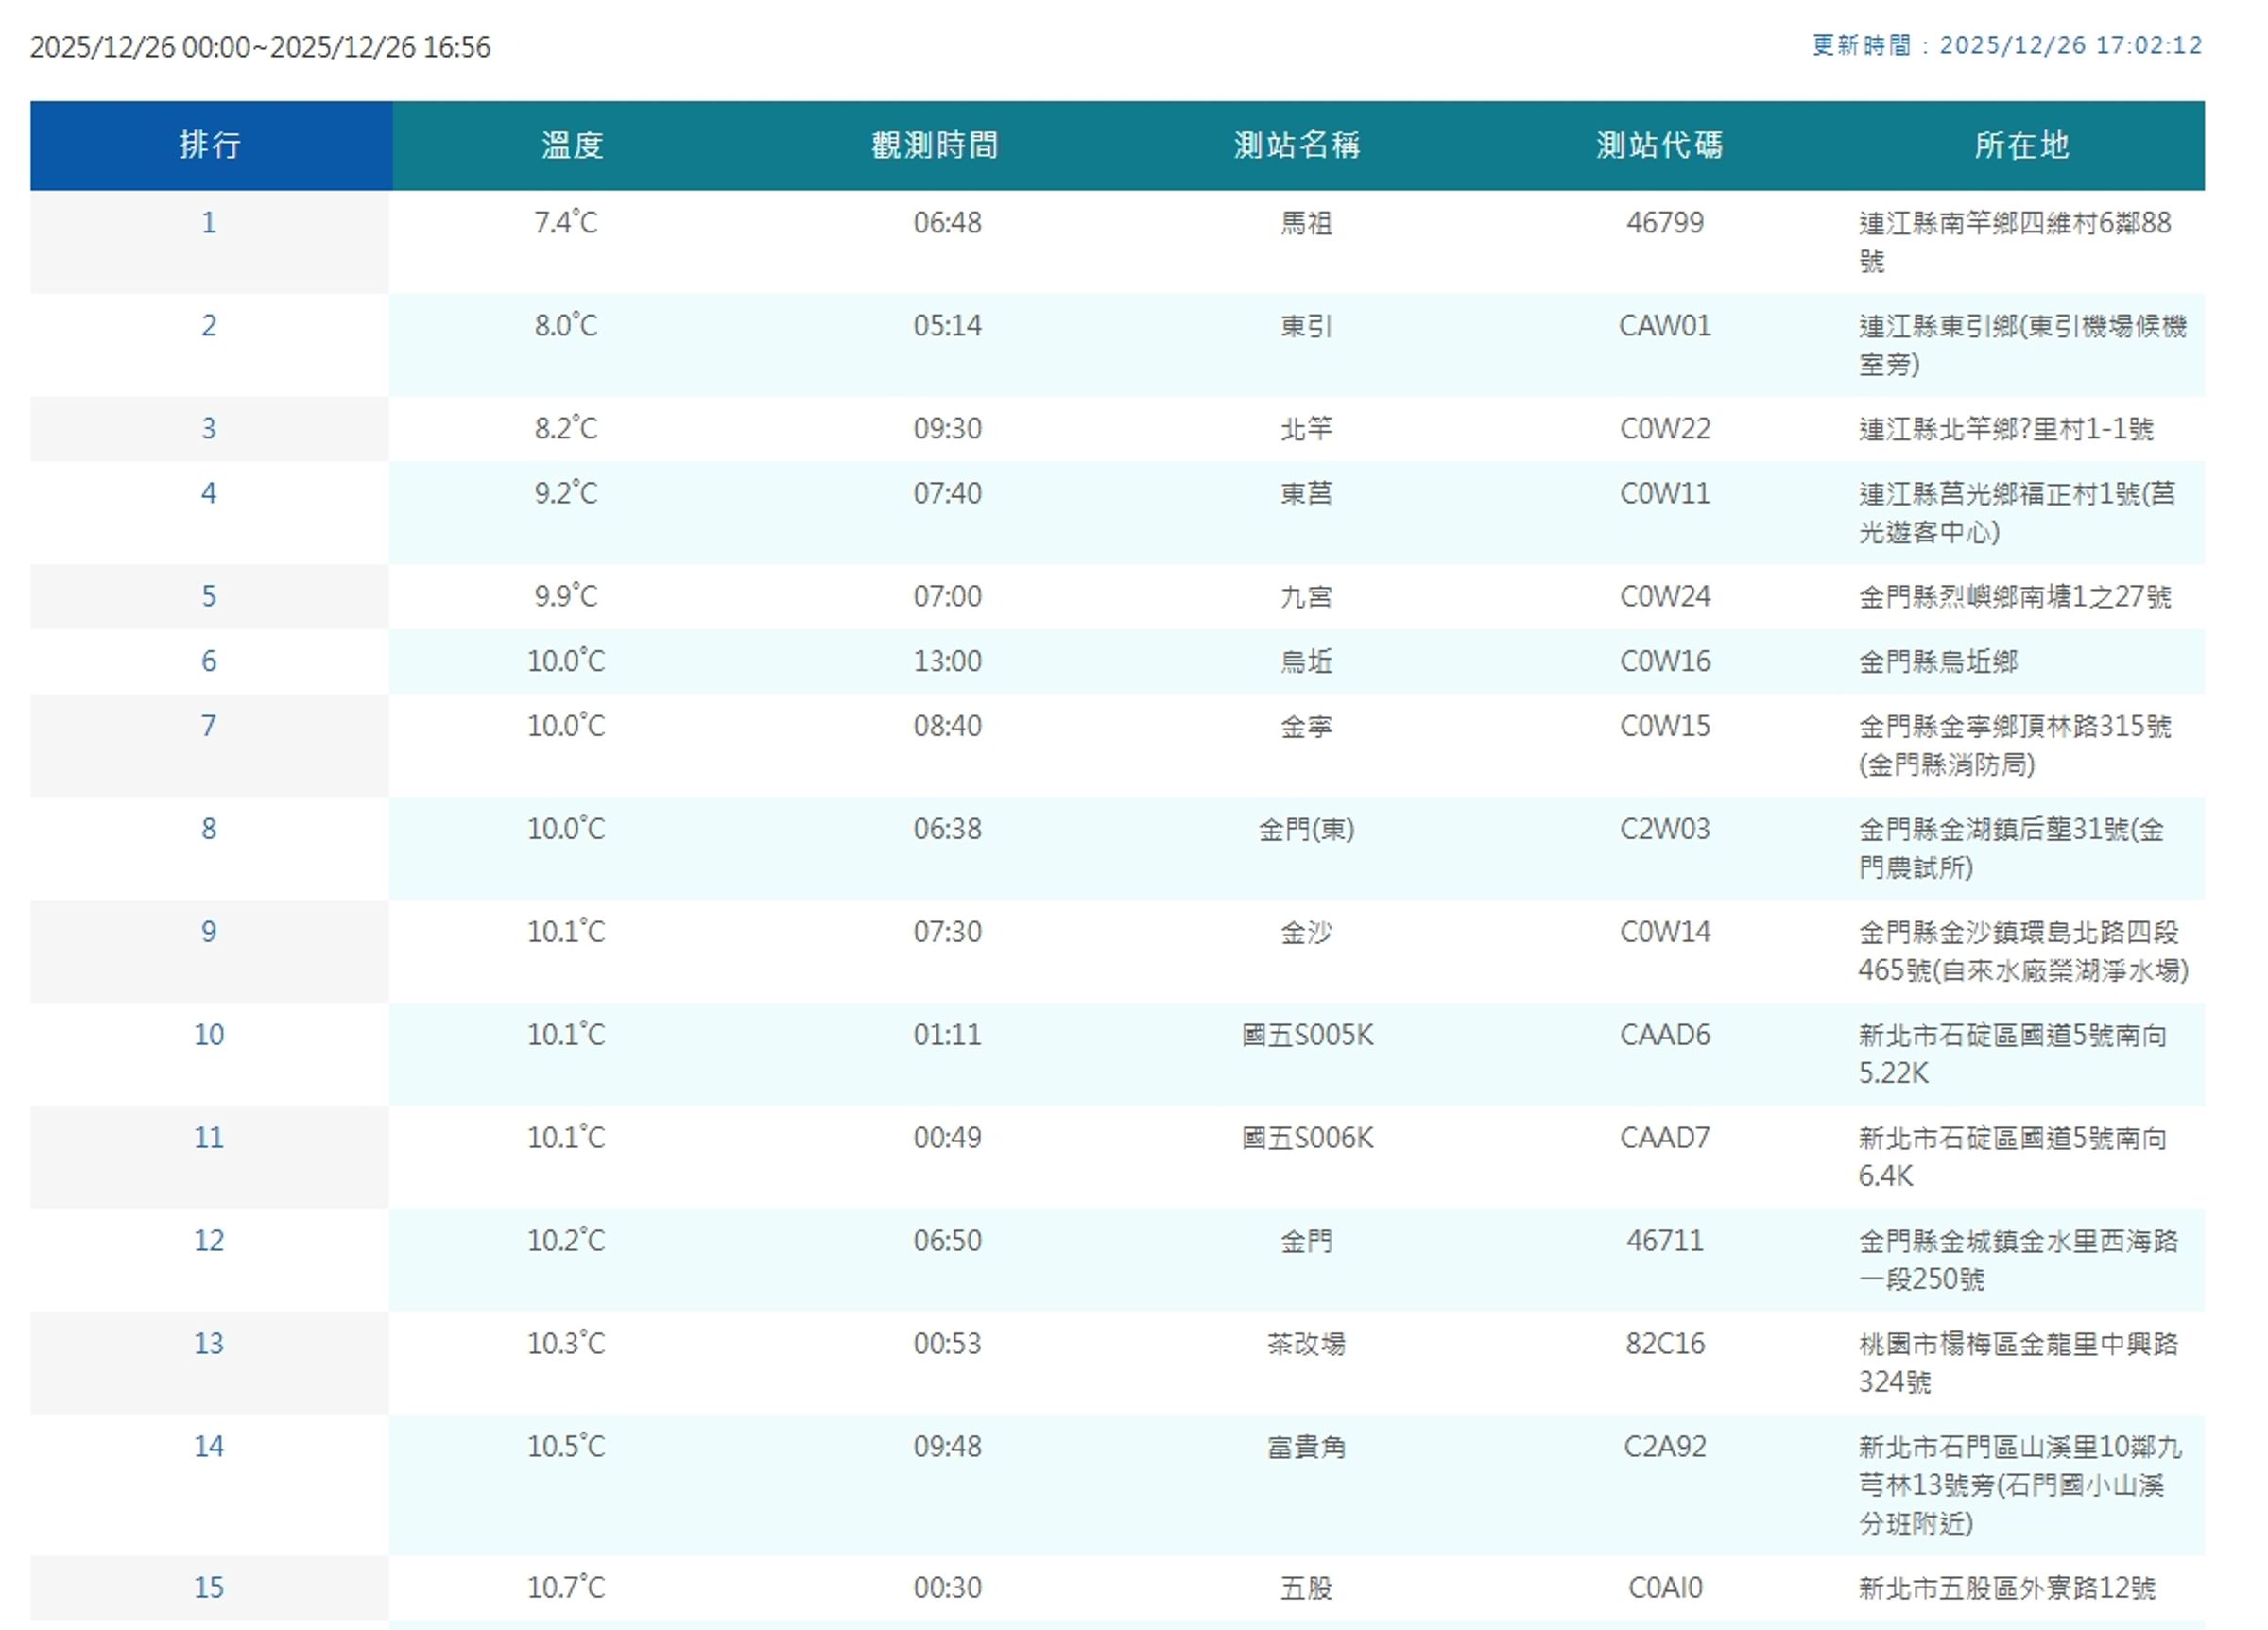Viewport: 2268px width, 1630px height.
Task: Select station name 五股
Action: 1306,1588
